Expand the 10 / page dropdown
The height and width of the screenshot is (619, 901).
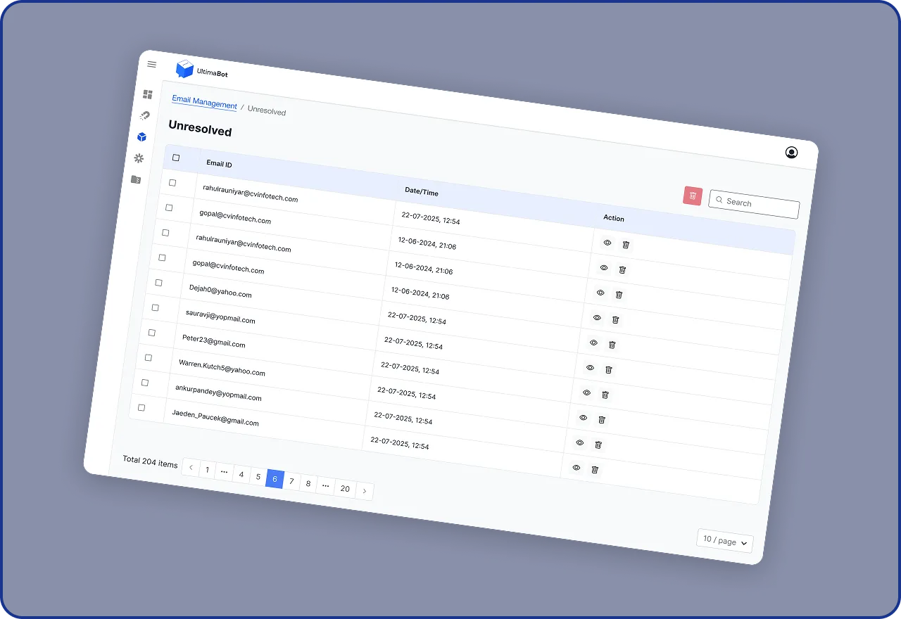(725, 542)
